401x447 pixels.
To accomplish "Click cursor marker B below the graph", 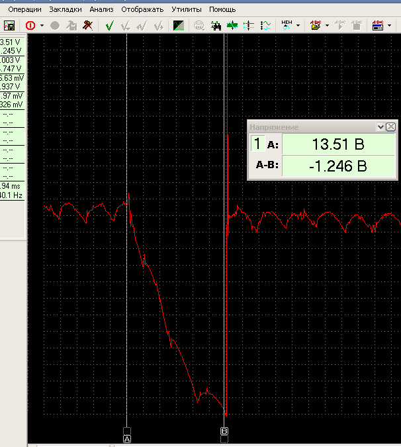I will 224,431.
